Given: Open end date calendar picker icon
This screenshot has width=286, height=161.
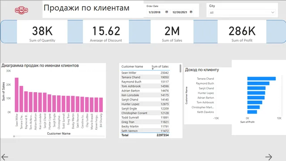Looking at the screenshot, I should (x=191, y=12).
